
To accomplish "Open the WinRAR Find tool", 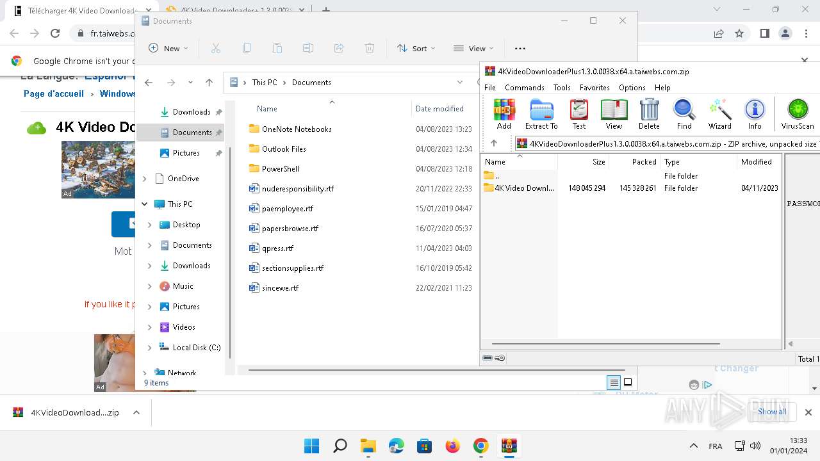I will pyautogui.click(x=684, y=115).
